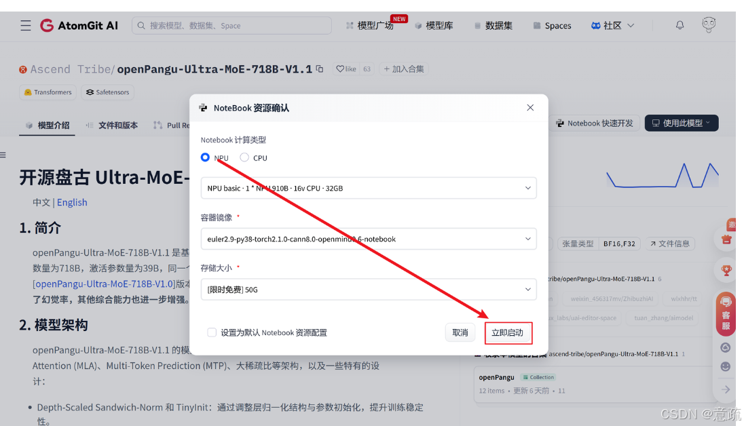Click the circular refresh icon in right sidebar

(726, 348)
